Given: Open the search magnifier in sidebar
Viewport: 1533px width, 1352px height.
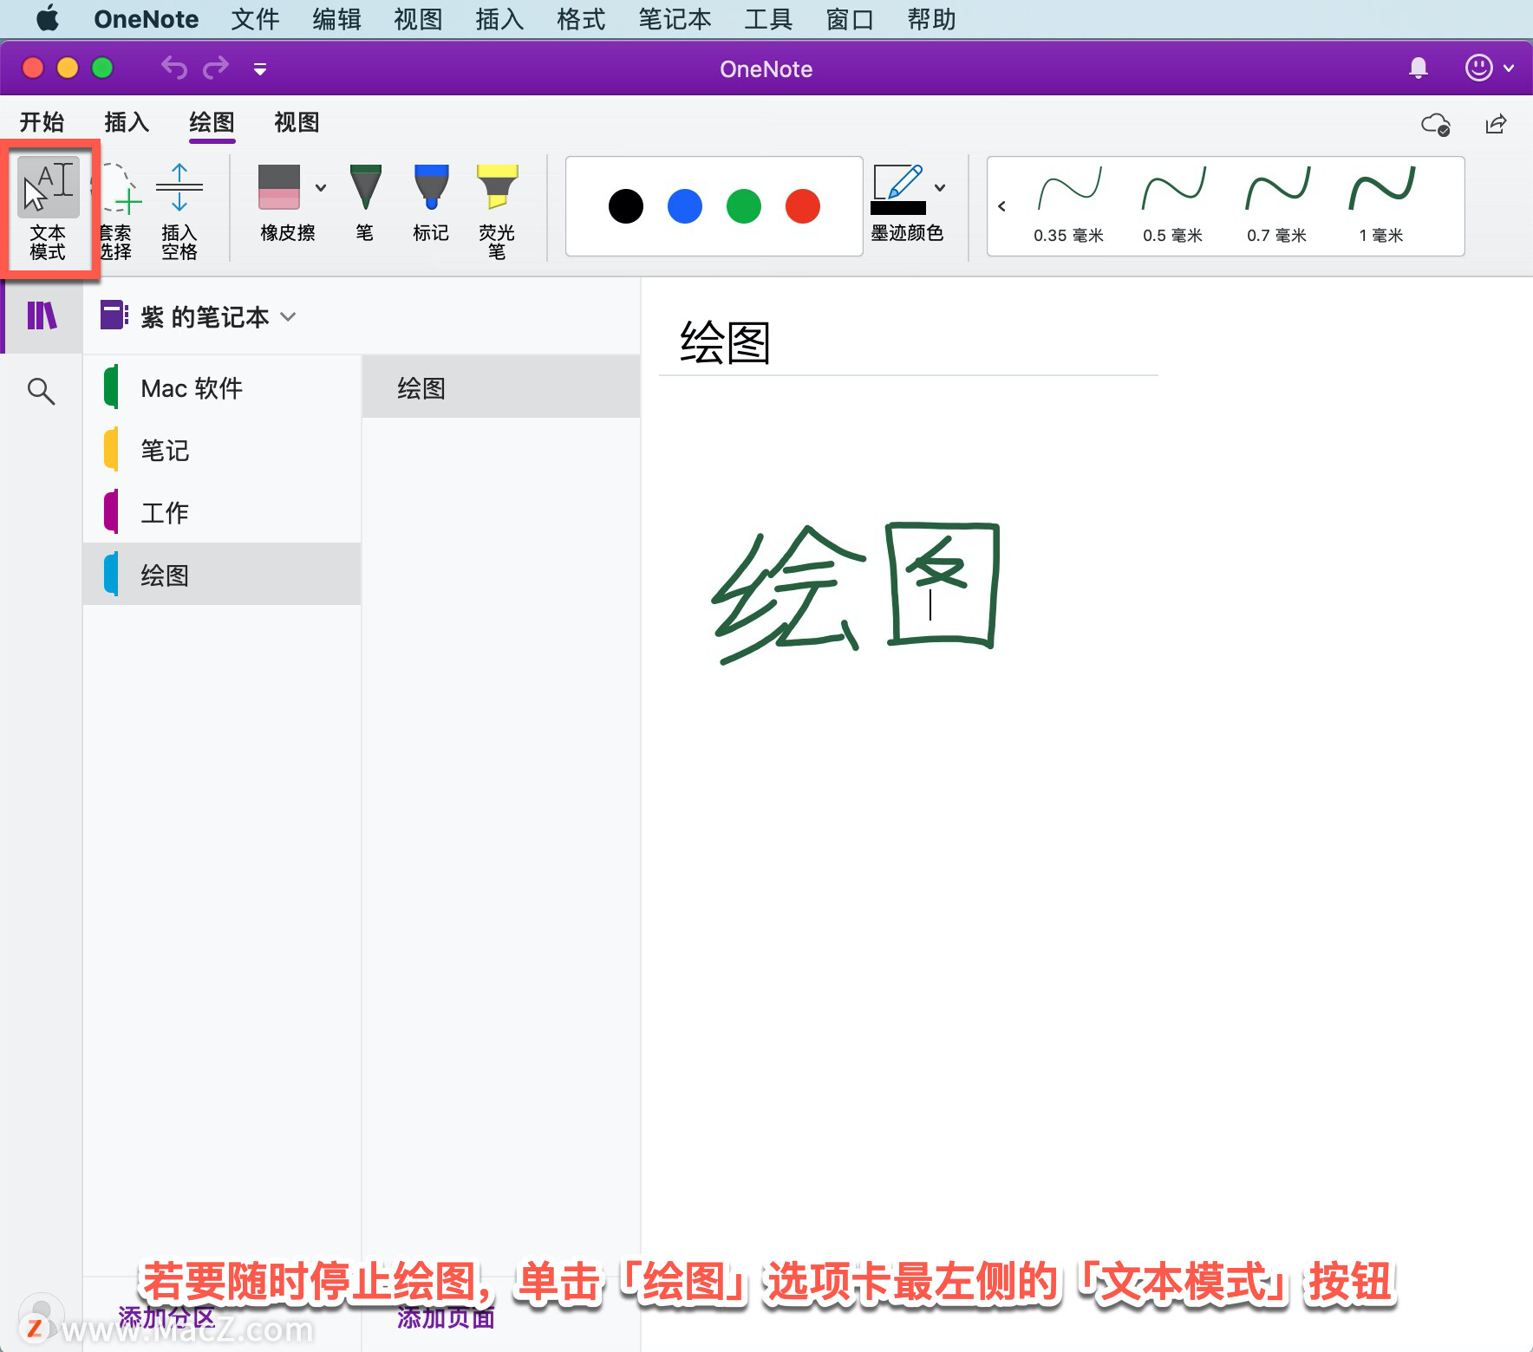Looking at the screenshot, I should [x=41, y=391].
